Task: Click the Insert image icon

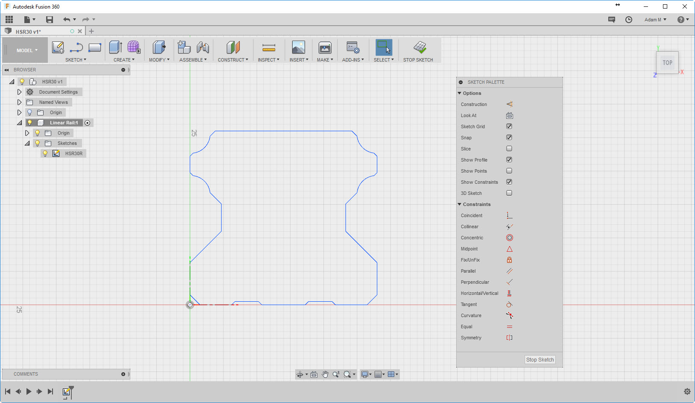Action: click(299, 47)
